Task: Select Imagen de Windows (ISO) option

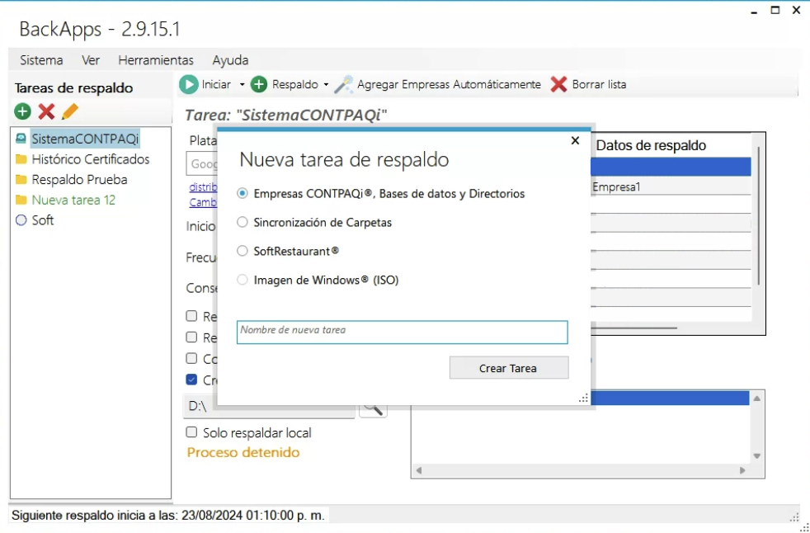Action: pos(243,281)
